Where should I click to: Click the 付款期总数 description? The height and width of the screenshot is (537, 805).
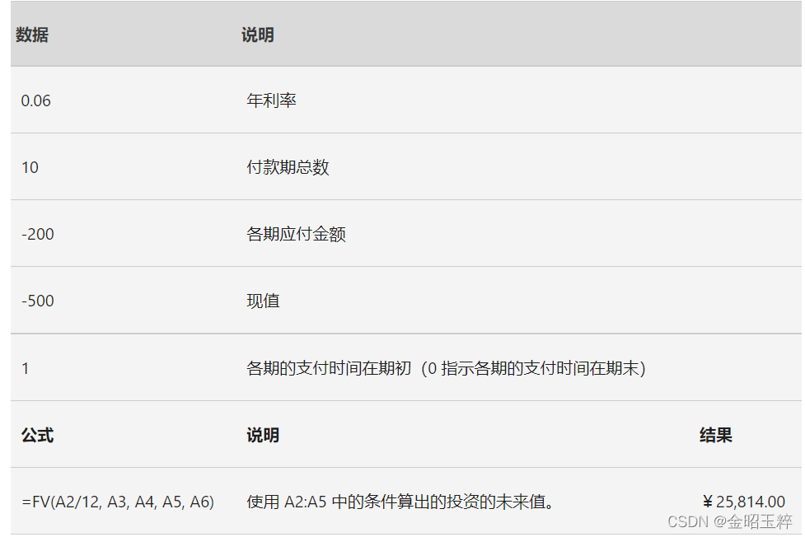point(288,167)
